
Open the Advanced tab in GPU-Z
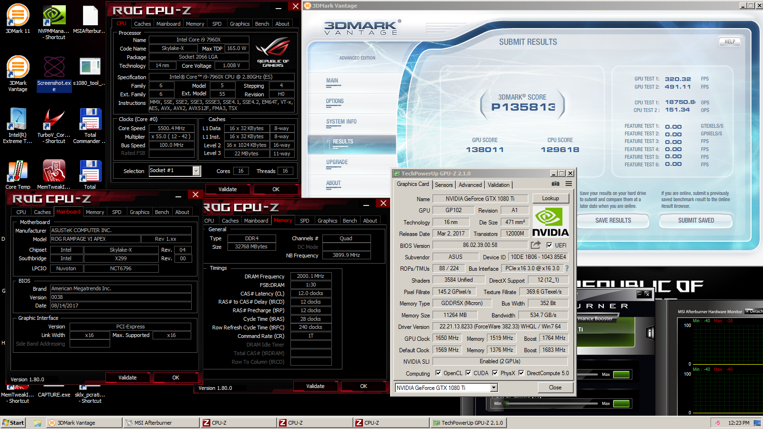[470, 185]
